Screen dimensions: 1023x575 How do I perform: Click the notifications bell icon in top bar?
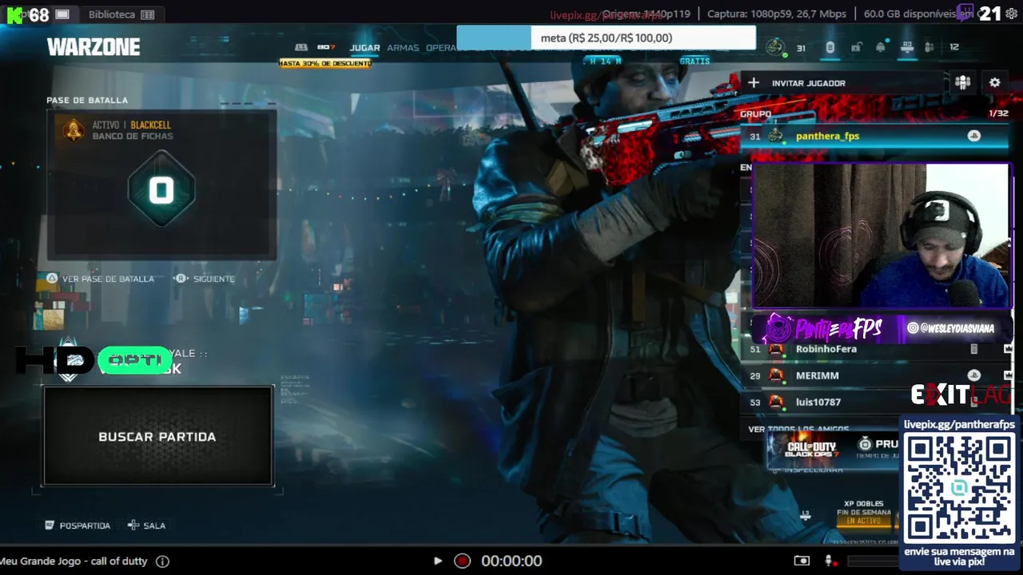pos(881,47)
